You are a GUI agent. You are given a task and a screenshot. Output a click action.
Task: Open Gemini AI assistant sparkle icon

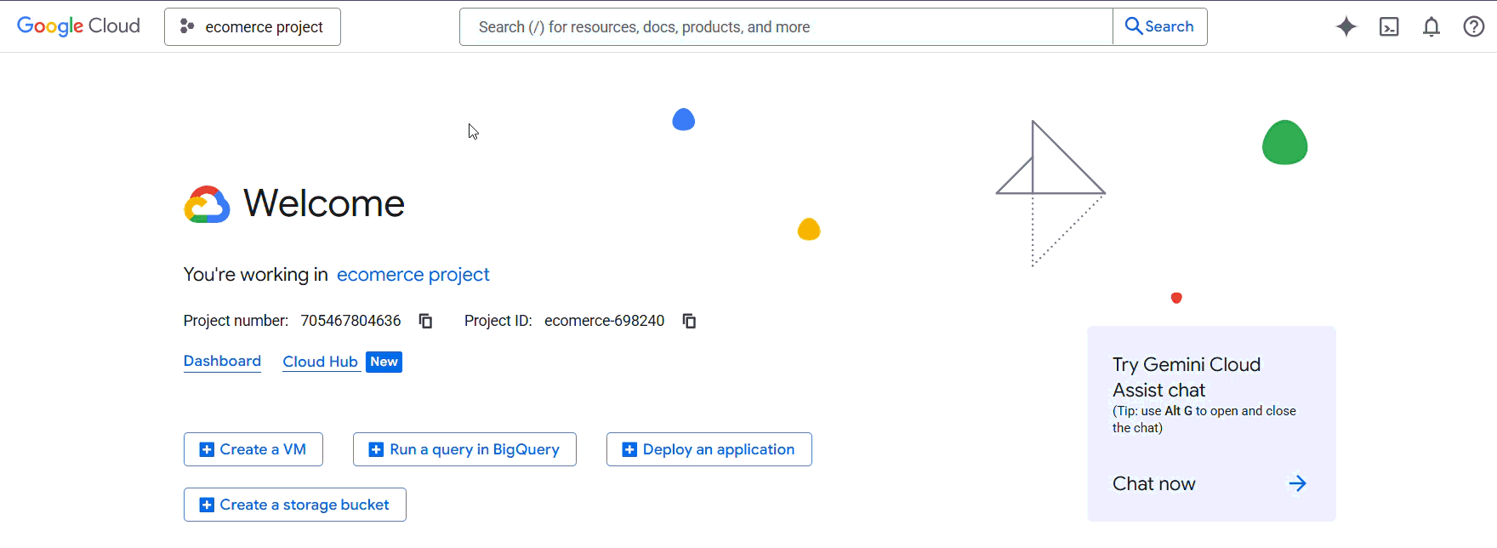(1346, 27)
